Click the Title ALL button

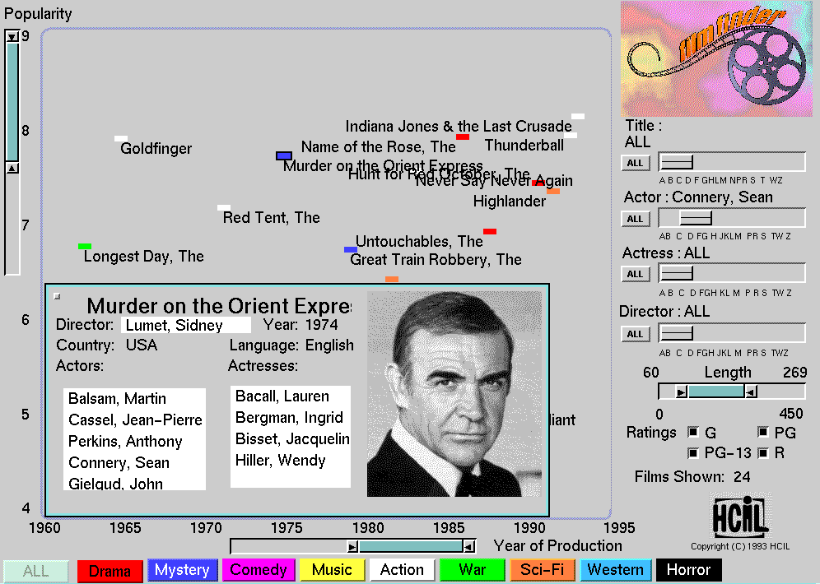point(636,163)
